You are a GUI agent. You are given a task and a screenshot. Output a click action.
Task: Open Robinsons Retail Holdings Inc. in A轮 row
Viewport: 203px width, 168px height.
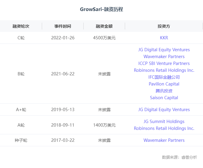pyautogui.click(x=164, y=128)
